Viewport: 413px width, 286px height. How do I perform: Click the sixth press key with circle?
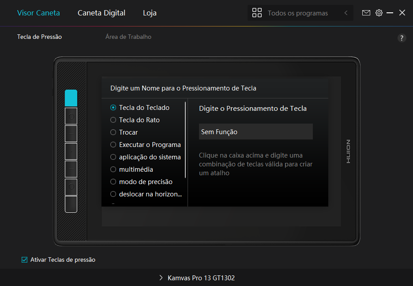(71, 187)
